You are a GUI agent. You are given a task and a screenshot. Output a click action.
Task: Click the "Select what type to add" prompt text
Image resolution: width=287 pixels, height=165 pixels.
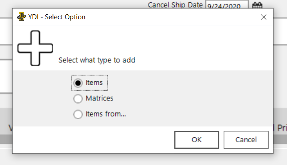click(97, 60)
